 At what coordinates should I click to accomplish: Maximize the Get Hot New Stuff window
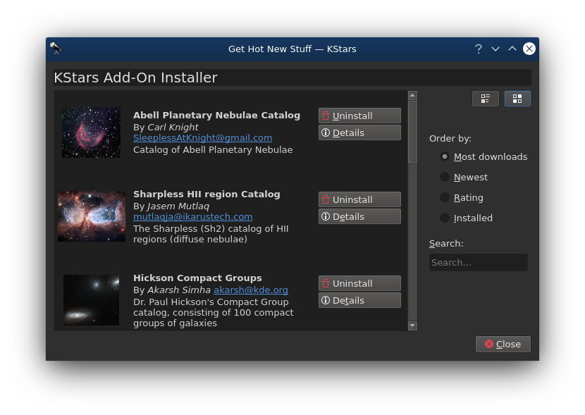(x=512, y=49)
